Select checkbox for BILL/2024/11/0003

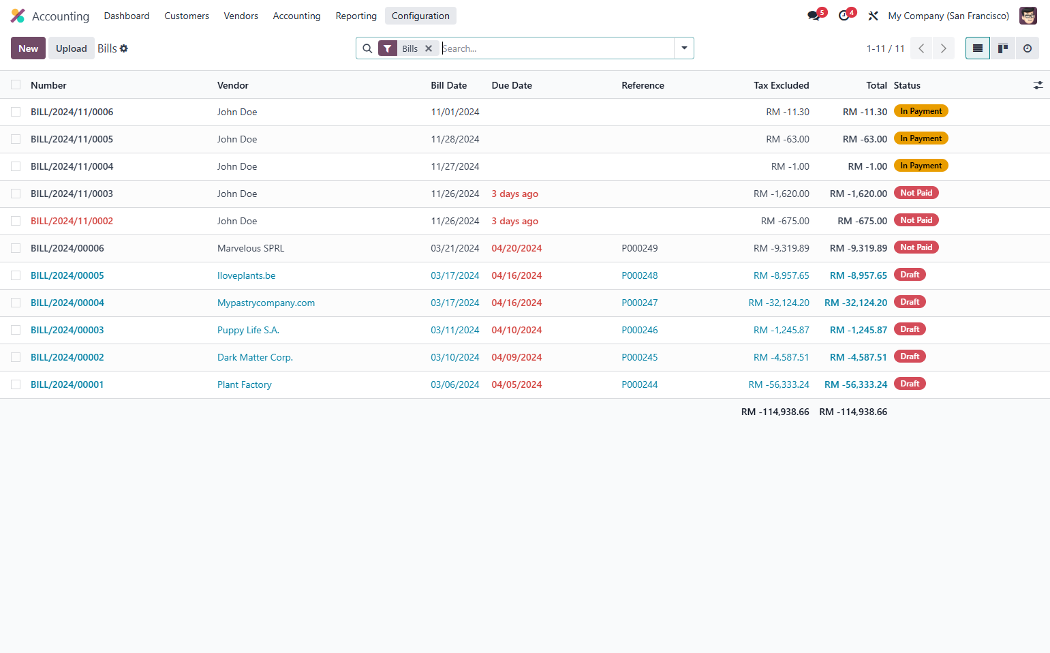pyautogui.click(x=16, y=194)
